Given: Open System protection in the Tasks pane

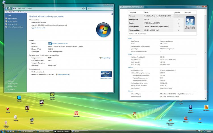Looking at the screenshot, I should [13, 24].
